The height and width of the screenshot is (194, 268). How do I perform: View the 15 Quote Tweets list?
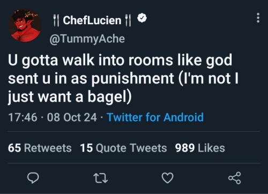pos(123,148)
